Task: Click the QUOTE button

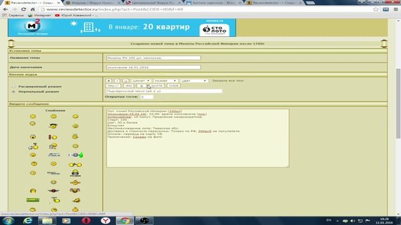Action: coord(157,86)
